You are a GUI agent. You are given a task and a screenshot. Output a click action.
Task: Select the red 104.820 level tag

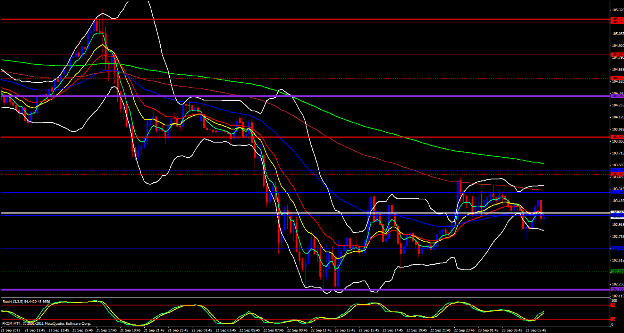[617, 55]
